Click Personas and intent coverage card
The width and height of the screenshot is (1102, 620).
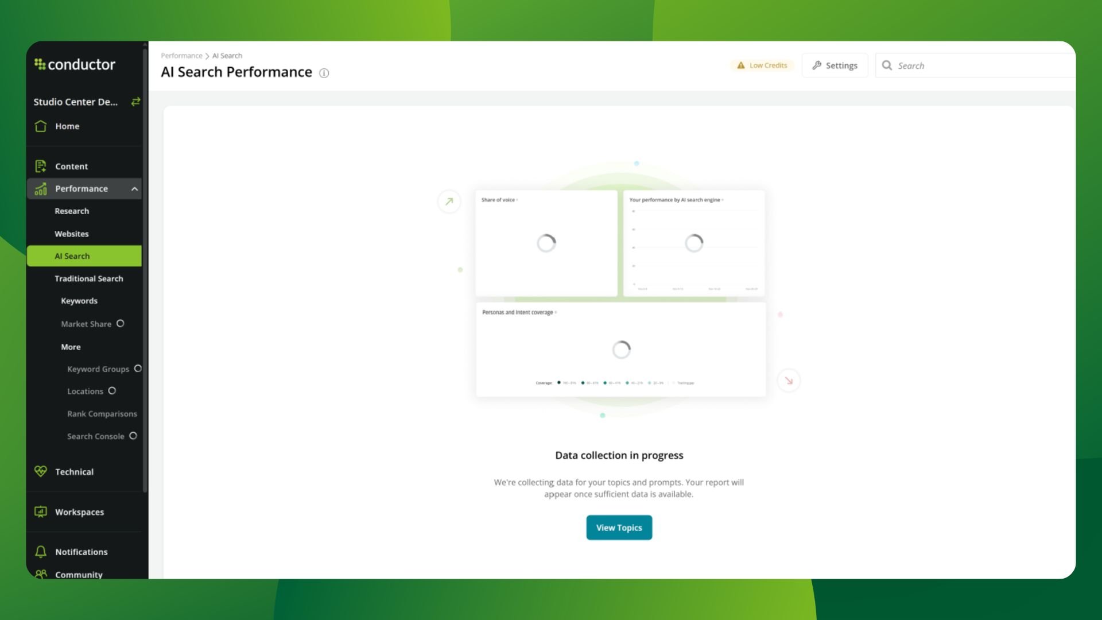[620, 350]
